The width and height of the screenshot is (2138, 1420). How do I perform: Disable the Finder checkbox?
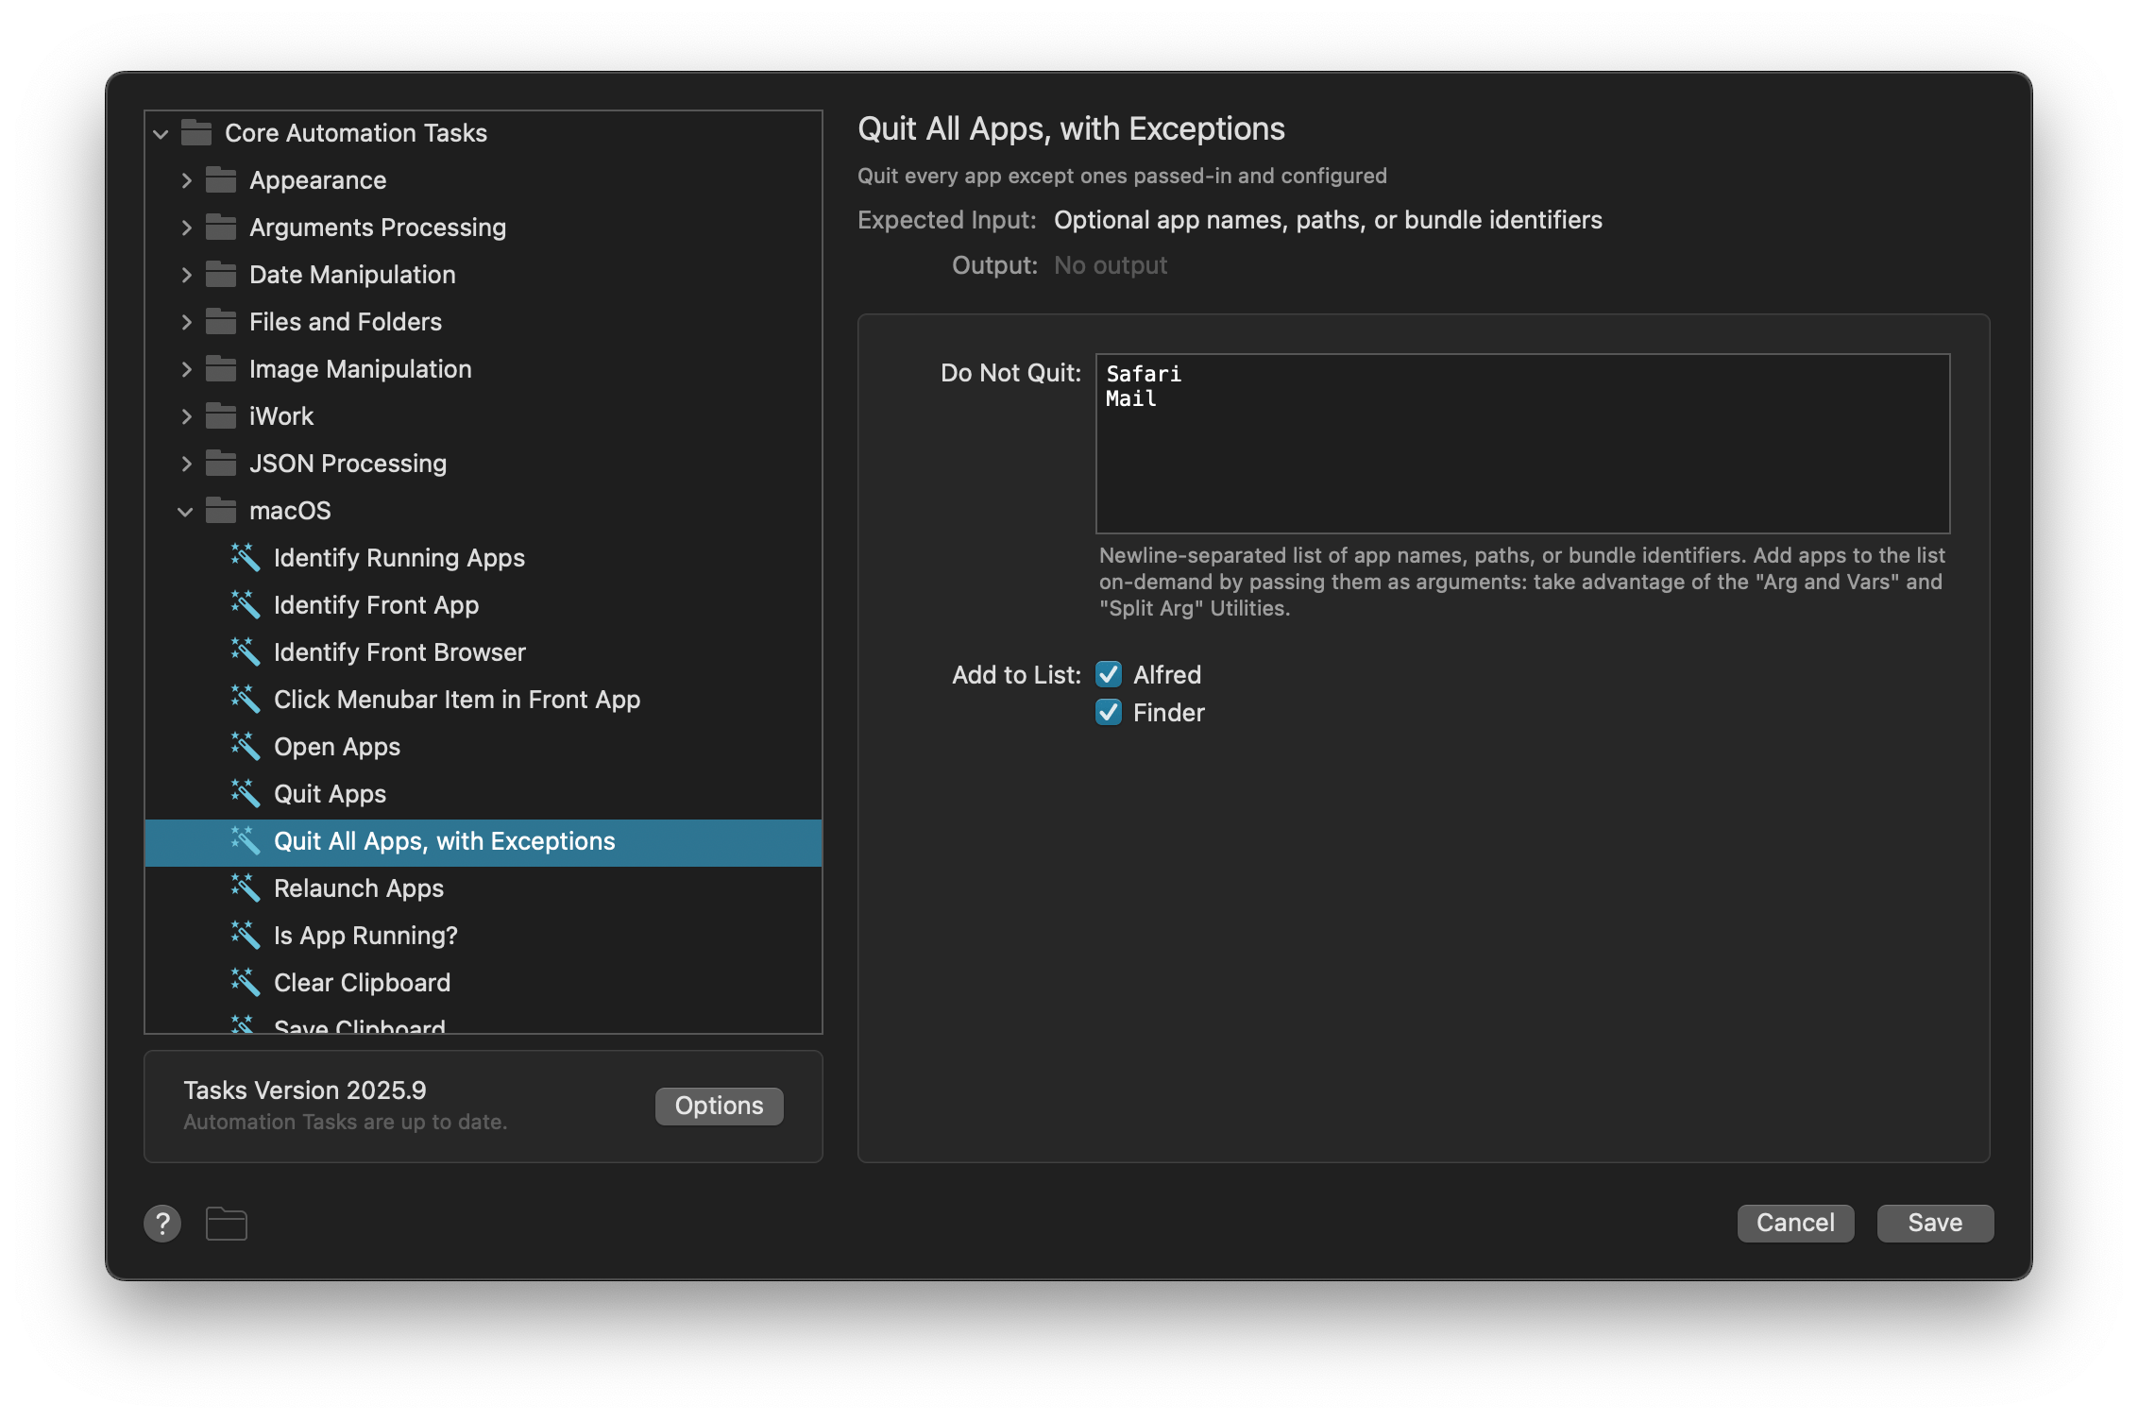click(x=1109, y=712)
